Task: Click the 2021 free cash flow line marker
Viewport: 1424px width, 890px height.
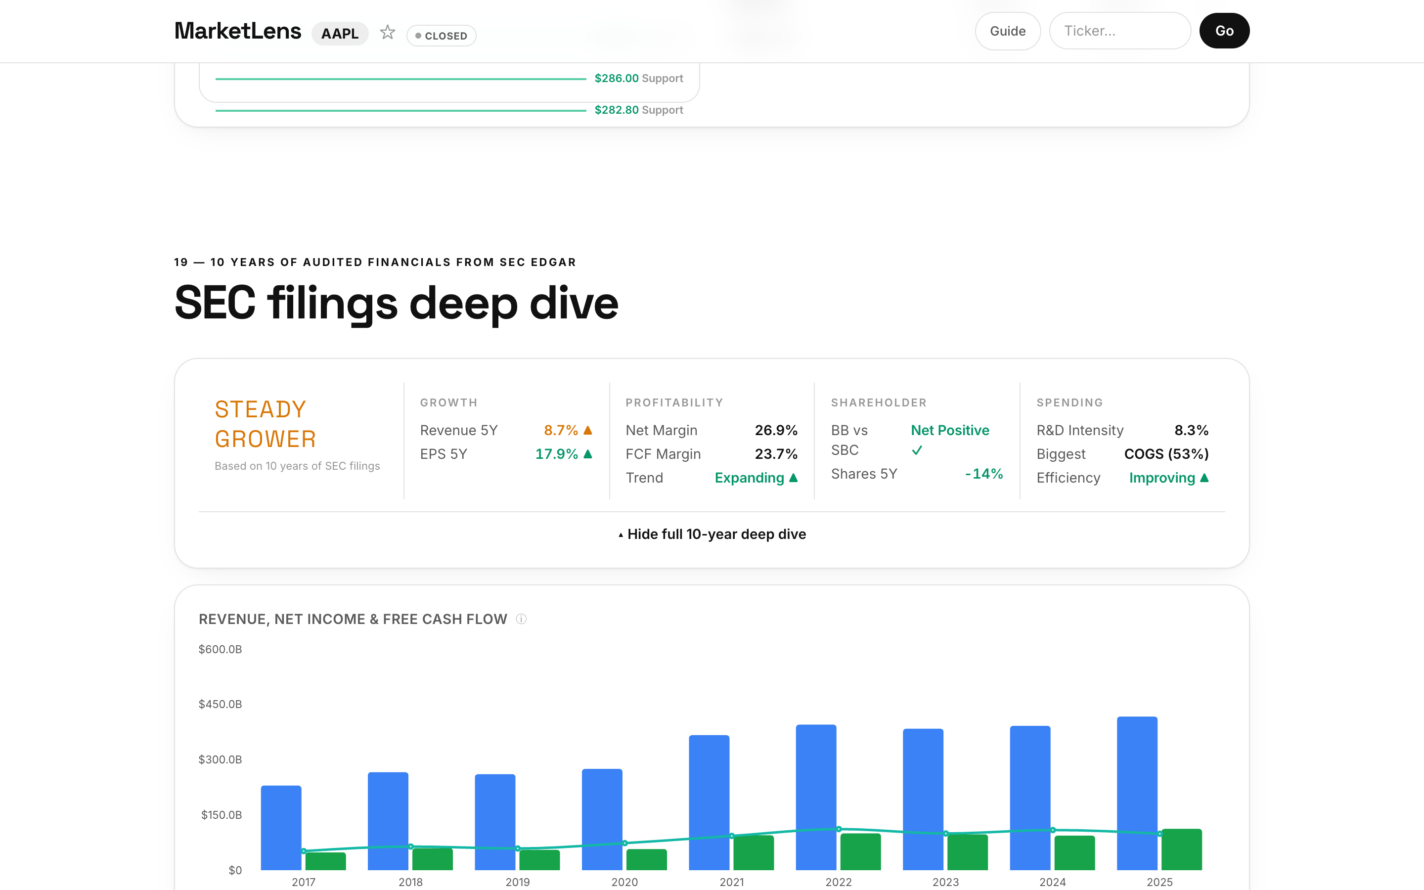Action: coord(731,836)
